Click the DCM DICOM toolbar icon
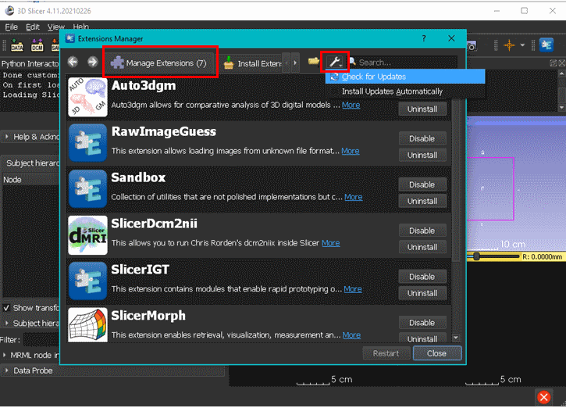Viewport: 566px width, 408px height. (x=37, y=45)
